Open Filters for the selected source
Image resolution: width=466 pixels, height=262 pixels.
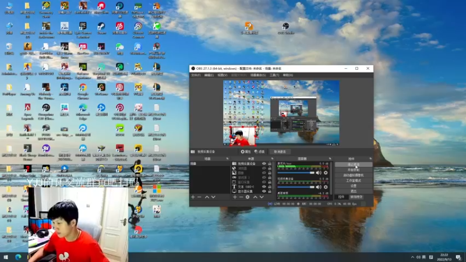click(x=259, y=151)
